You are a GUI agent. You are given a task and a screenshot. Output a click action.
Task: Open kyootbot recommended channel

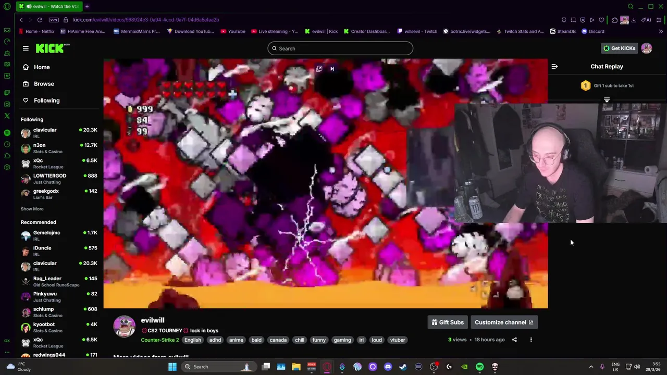click(x=59, y=327)
